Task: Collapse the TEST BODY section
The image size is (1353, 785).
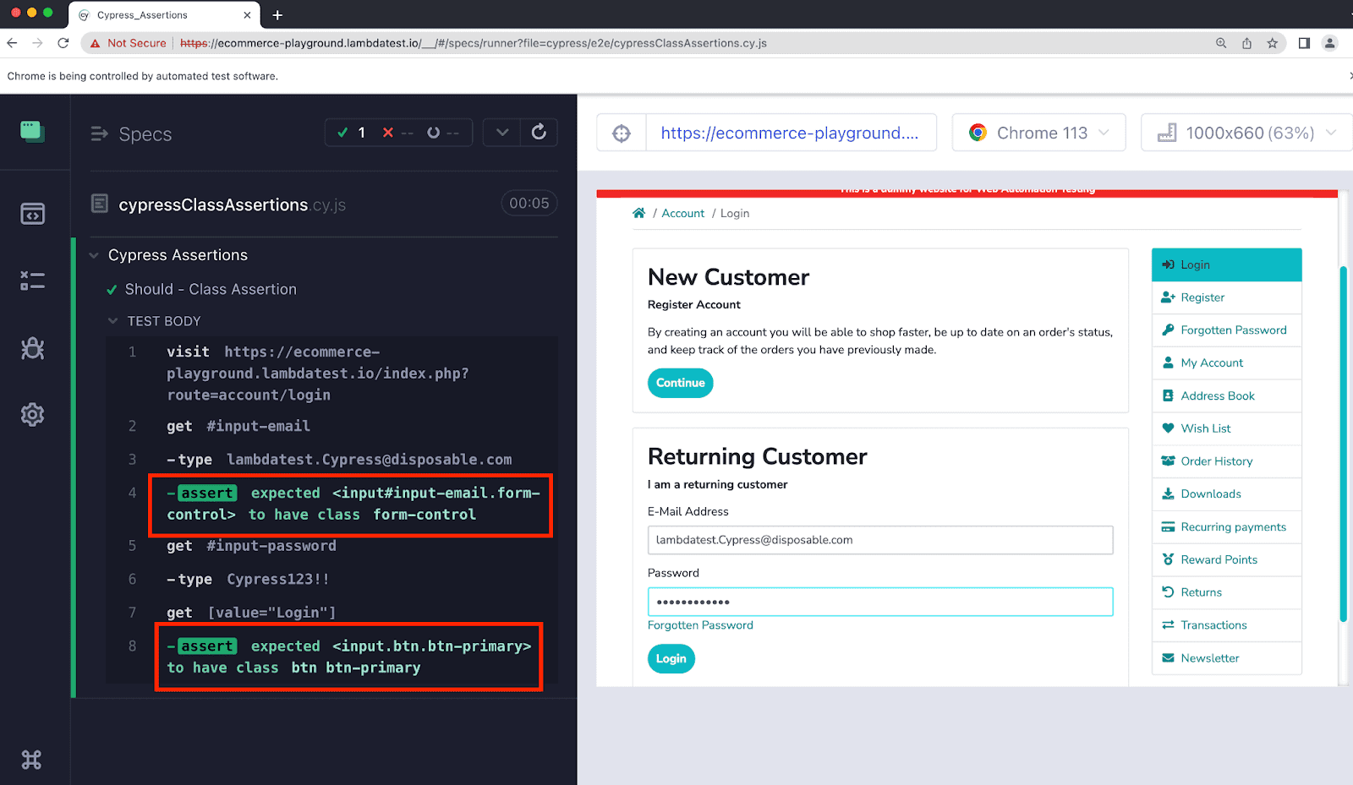Action: (113, 320)
